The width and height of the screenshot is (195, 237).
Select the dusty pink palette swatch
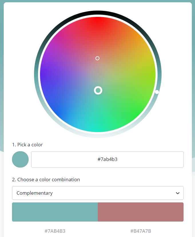click(141, 212)
